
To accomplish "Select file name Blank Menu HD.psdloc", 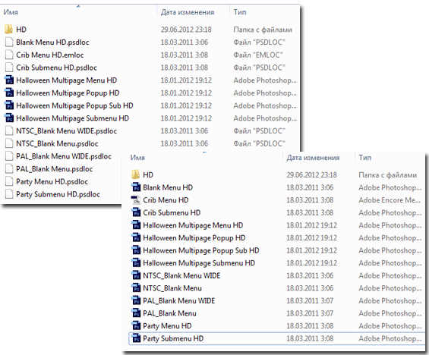I will tap(52, 42).
